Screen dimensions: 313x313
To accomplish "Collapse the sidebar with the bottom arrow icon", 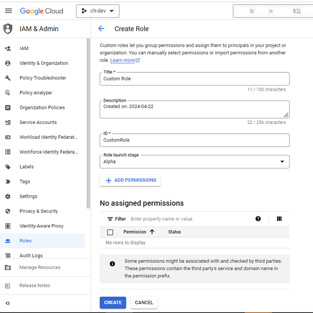I will click(x=8, y=303).
